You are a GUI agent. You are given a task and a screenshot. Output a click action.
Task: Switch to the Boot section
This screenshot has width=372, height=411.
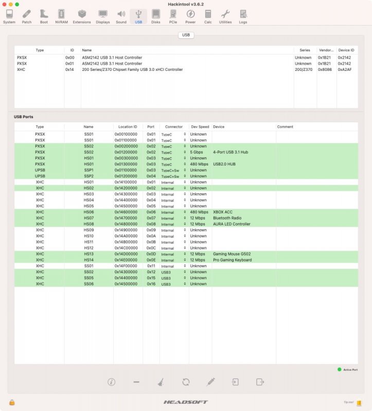pos(44,17)
